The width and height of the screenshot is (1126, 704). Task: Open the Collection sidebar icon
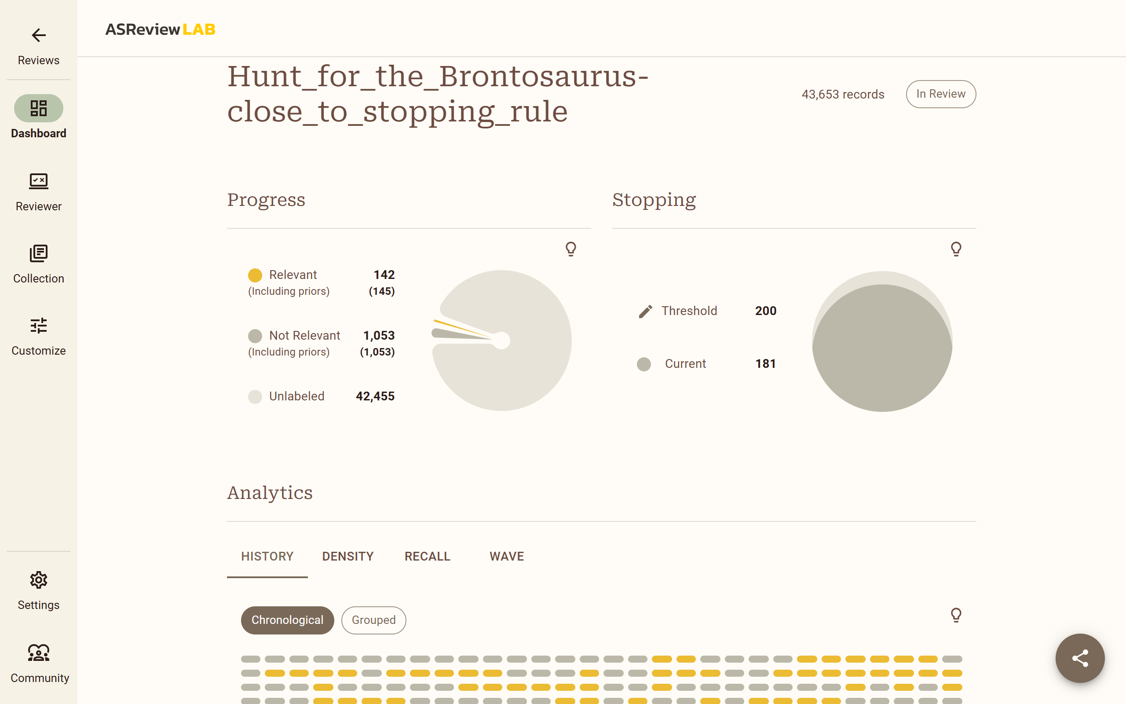pyautogui.click(x=39, y=253)
